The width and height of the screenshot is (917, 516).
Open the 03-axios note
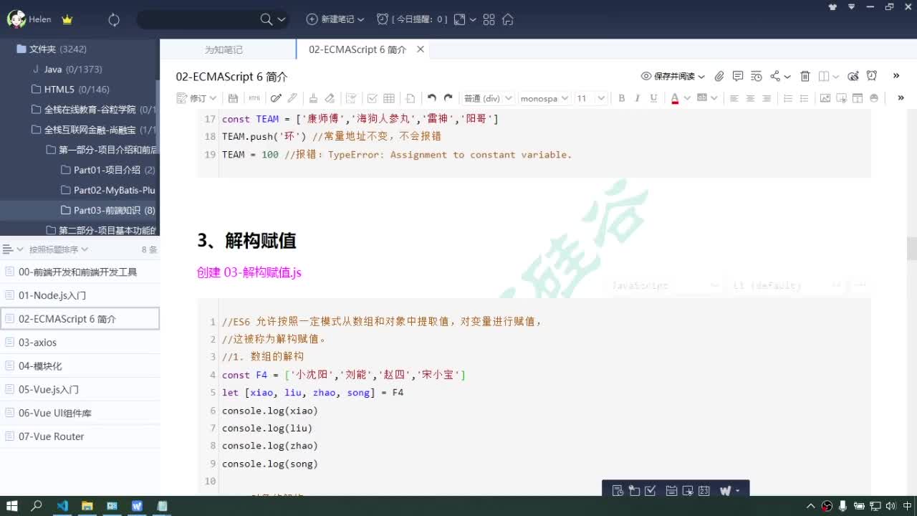pos(80,343)
